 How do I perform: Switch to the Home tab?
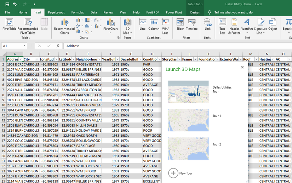click(x=23, y=12)
